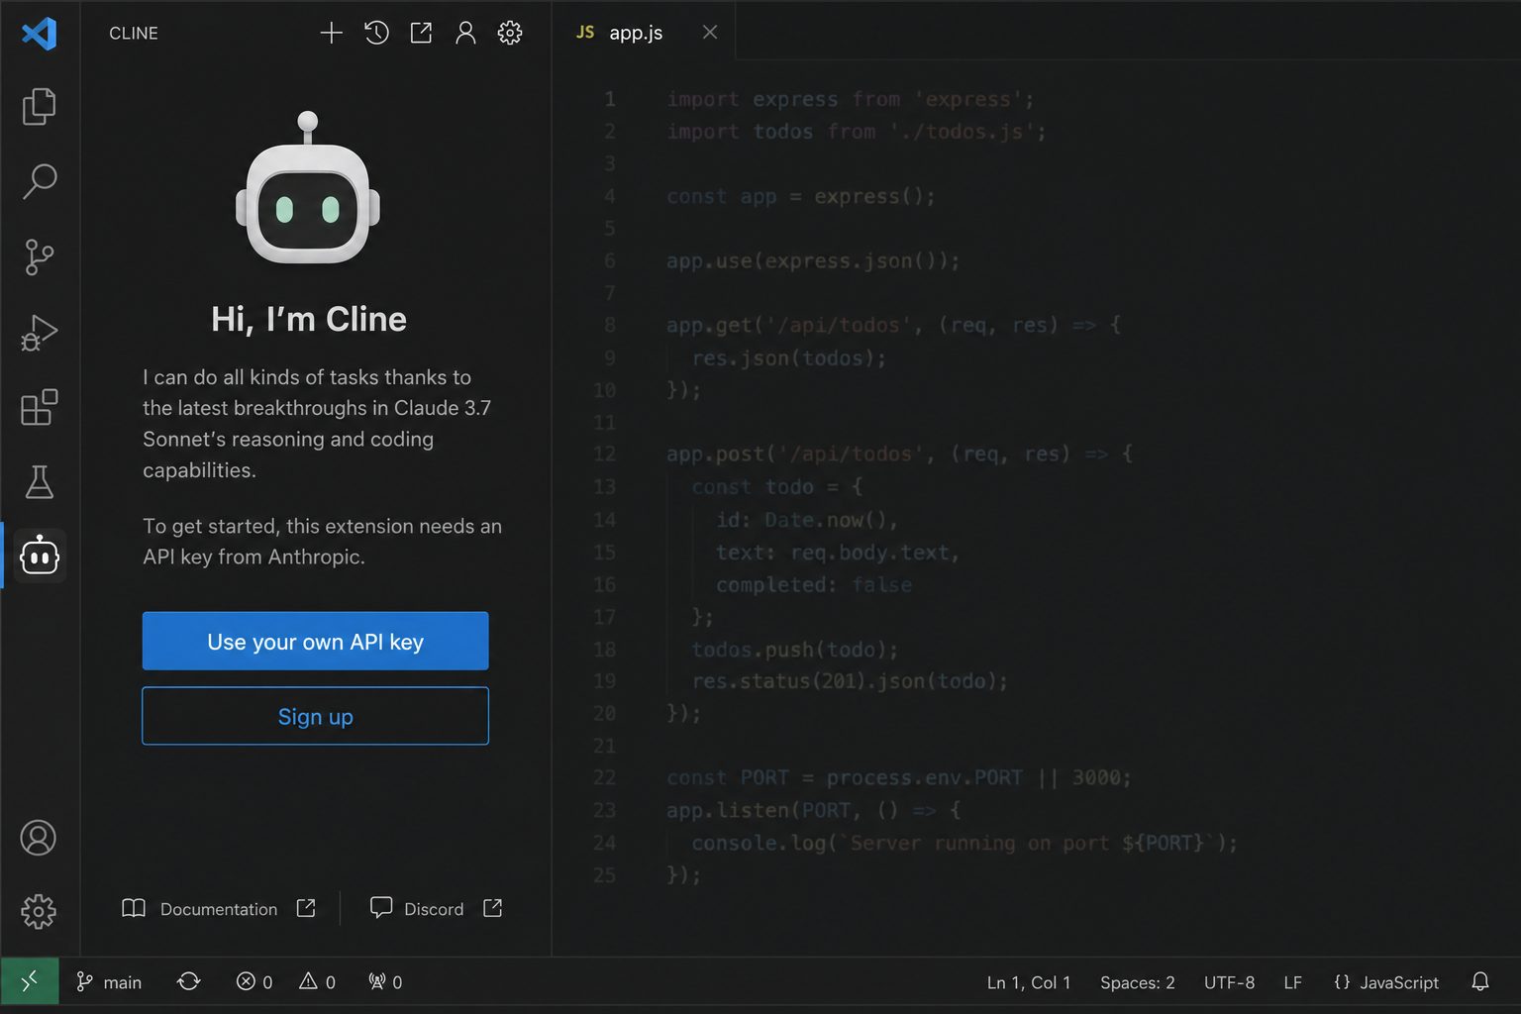Click the app.post('/api/todos') line
The height and width of the screenshot is (1014, 1521).
click(900, 454)
